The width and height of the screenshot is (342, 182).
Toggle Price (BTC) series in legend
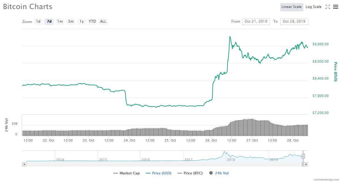(x=190, y=173)
